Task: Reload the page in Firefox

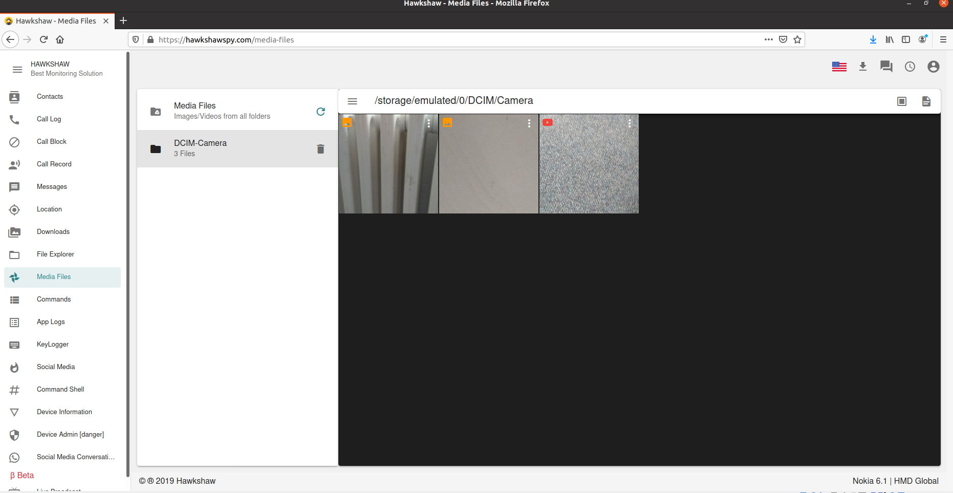Action: tap(44, 39)
